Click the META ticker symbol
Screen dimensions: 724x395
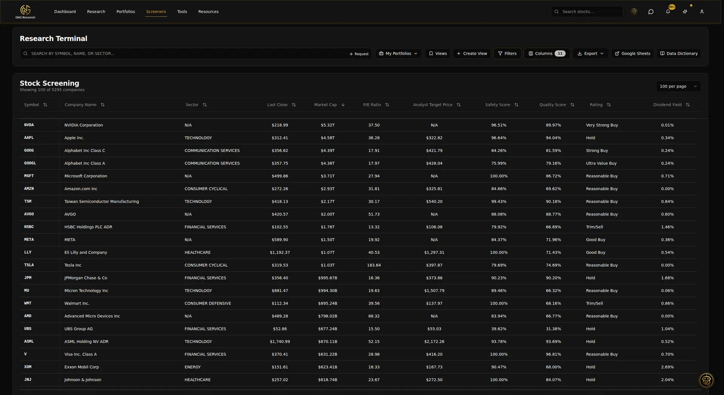(x=29, y=240)
